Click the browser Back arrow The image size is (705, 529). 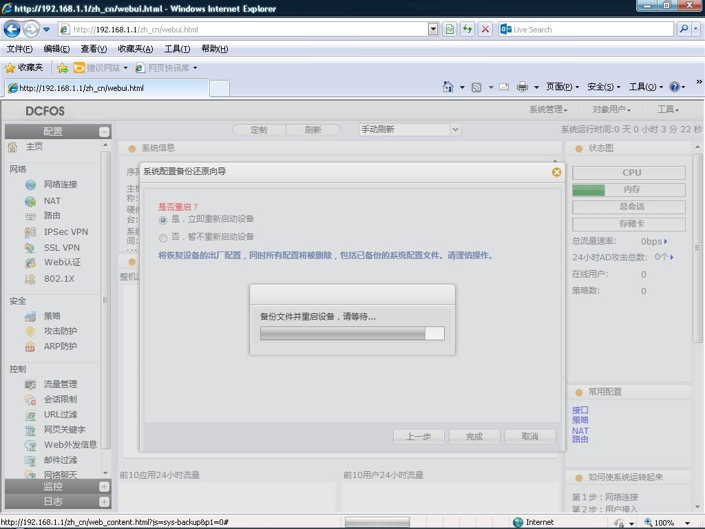(12, 30)
